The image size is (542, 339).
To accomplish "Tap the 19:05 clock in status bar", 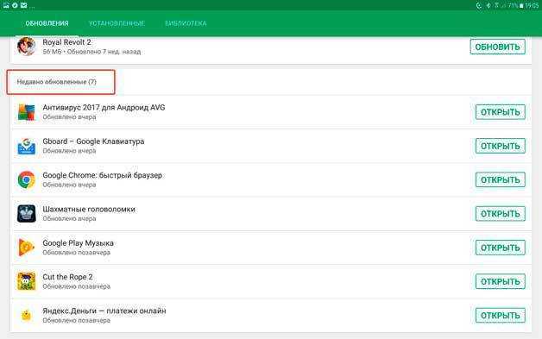I will point(532,5).
